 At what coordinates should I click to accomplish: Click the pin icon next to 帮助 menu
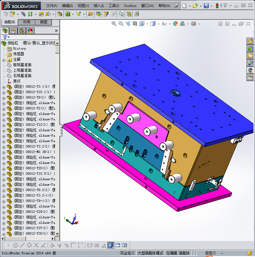176,6
